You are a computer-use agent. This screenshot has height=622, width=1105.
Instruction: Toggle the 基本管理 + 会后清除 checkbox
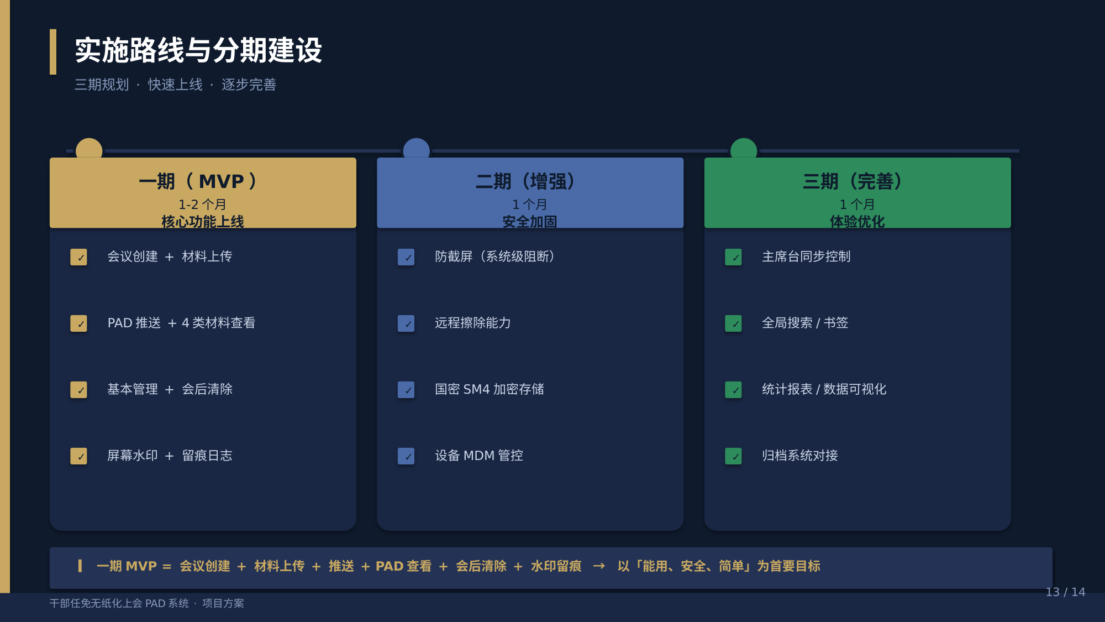78,390
